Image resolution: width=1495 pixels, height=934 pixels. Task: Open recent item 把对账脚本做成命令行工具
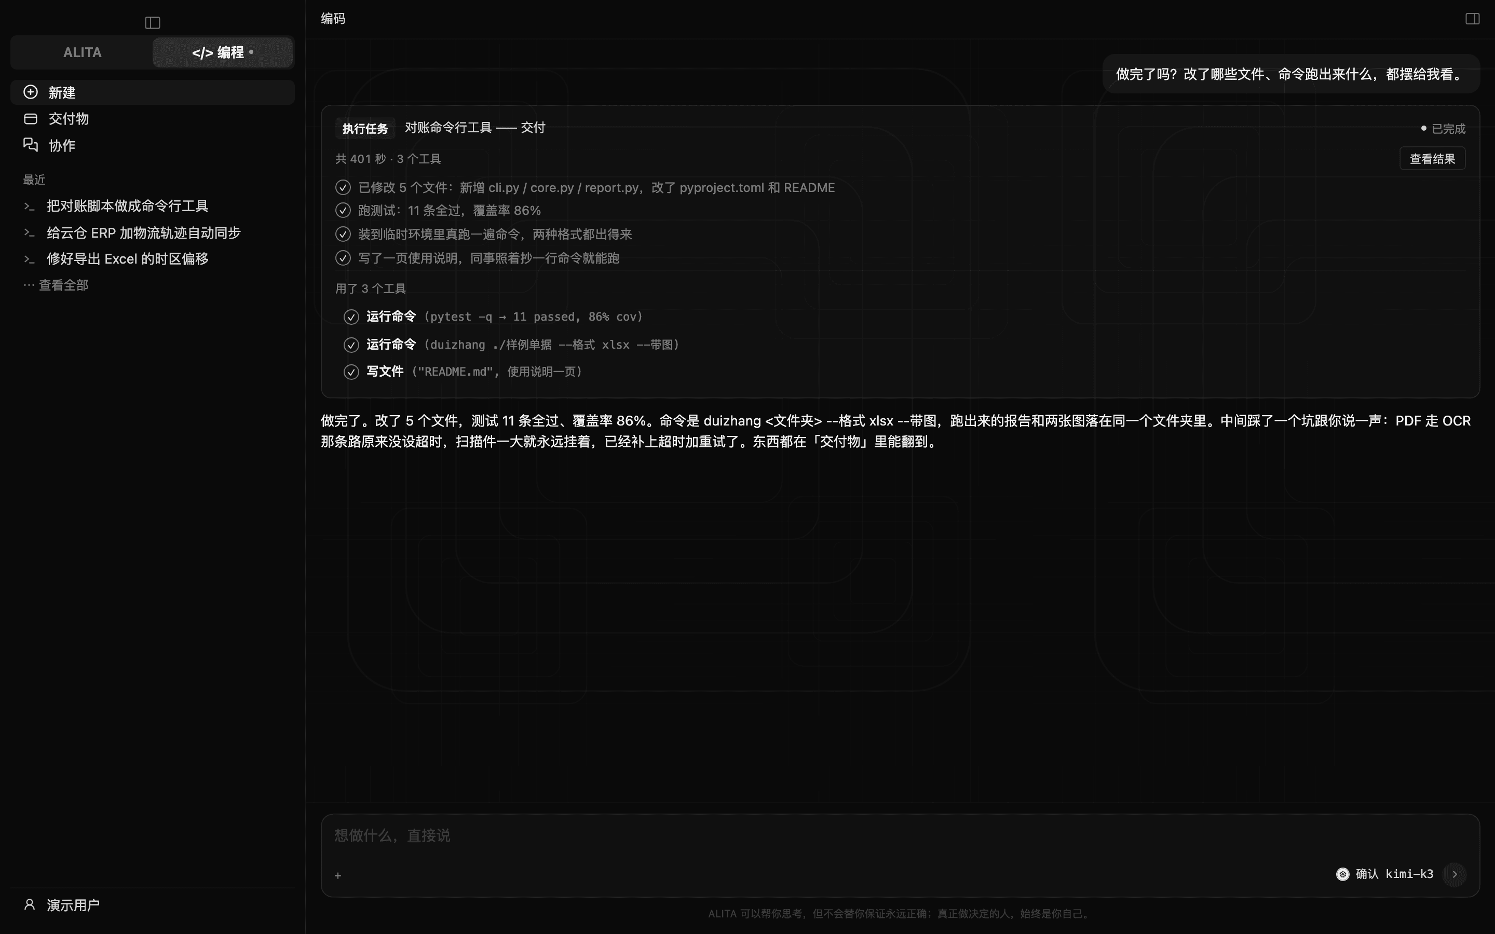[x=153, y=207]
